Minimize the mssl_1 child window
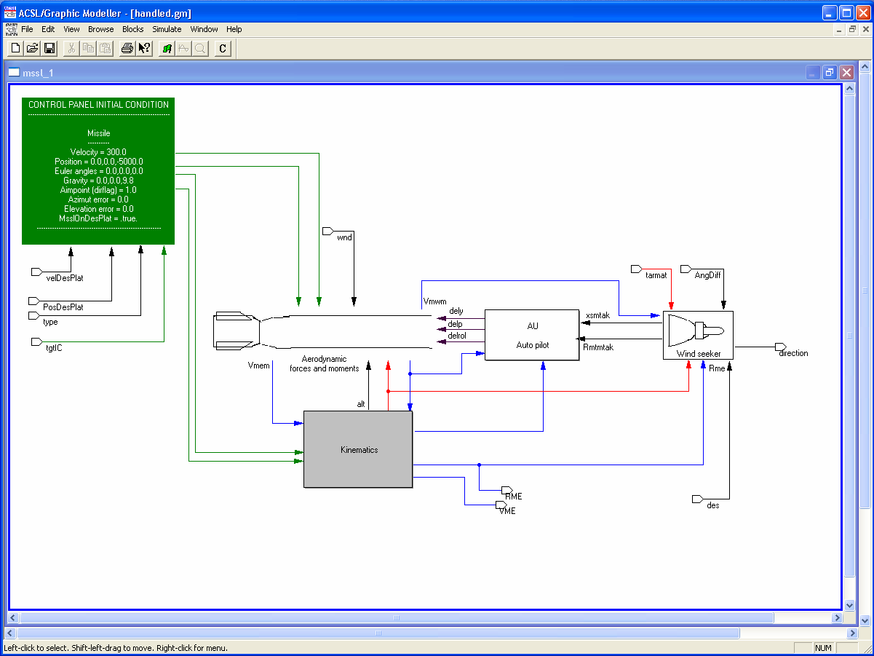This screenshot has width=874, height=656. (x=814, y=72)
